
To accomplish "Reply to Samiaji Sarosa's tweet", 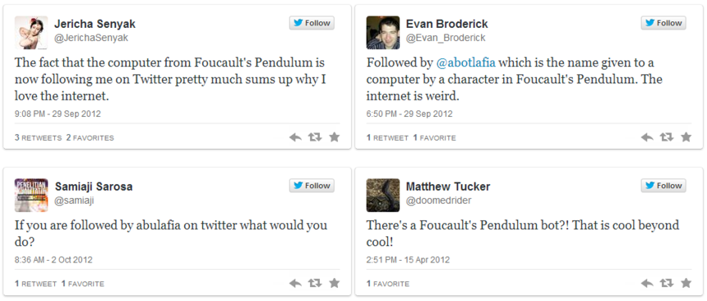I will [295, 284].
